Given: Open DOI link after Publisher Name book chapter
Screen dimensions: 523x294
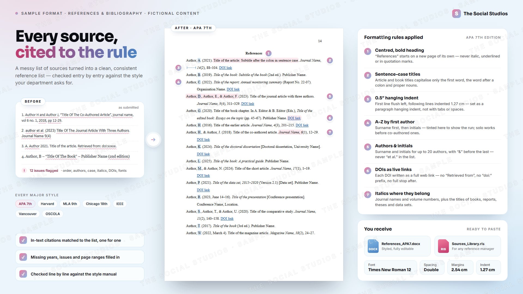Looking at the screenshot, I should pyautogui.click(x=294, y=118).
